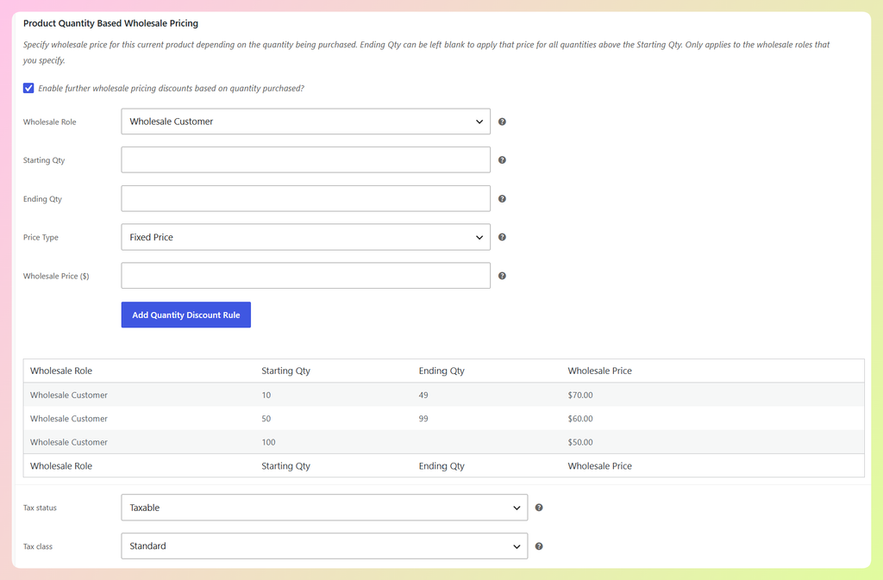Viewport: 883px width, 580px height.
Task: Open the Tax class dropdown
Action: [324, 546]
